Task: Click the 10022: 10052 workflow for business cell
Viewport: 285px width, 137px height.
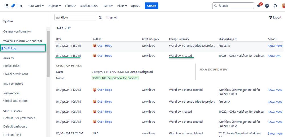Action: tap(241, 112)
